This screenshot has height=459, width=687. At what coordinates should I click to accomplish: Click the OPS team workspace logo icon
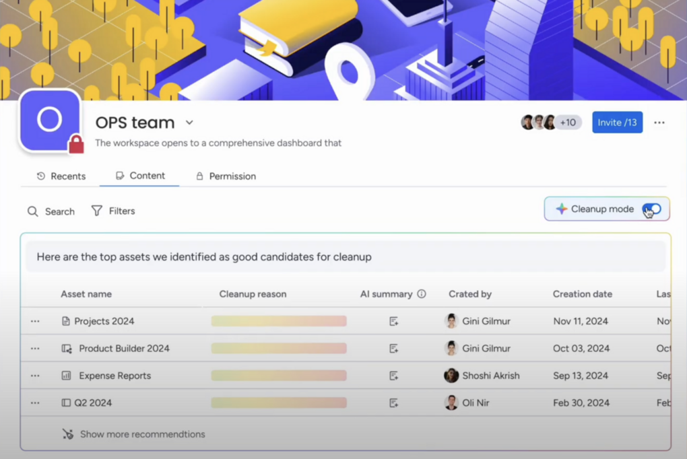(x=50, y=120)
